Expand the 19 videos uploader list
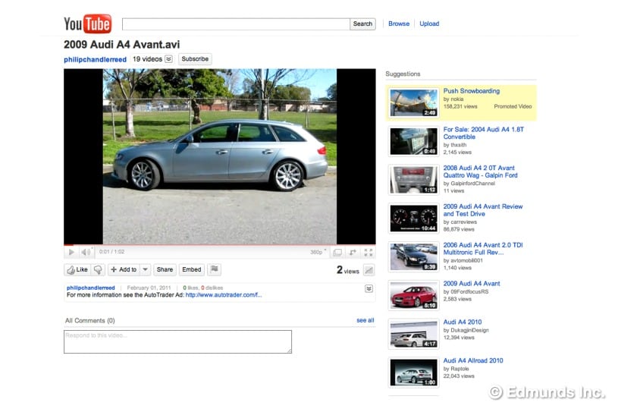The width and height of the screenshot is (618, 412). click(168, 59)
